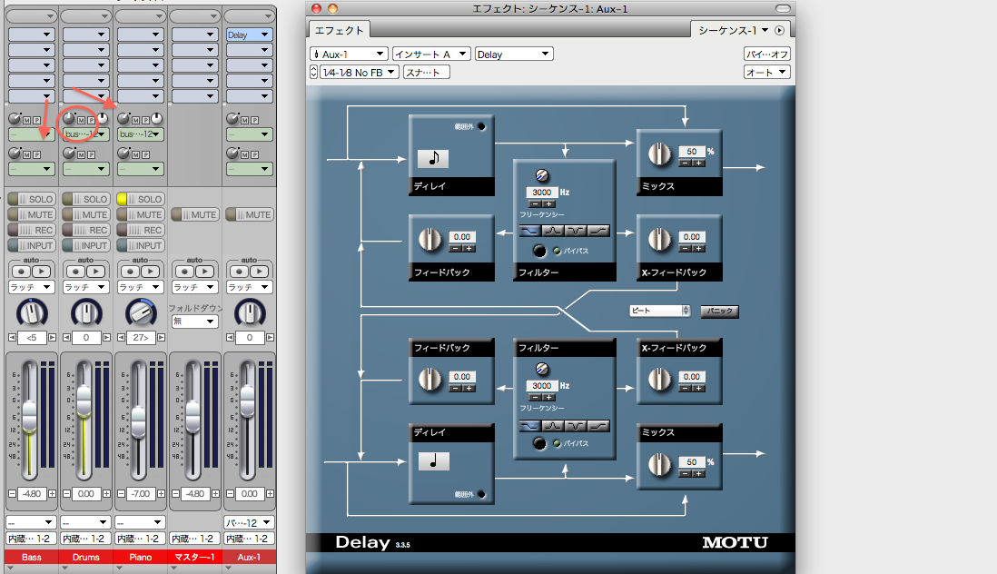The height and width of the screenshot is (574, 997).
Task: Open the バ…-12 input dropdown on Aux-1
Action: coord(249,522)
